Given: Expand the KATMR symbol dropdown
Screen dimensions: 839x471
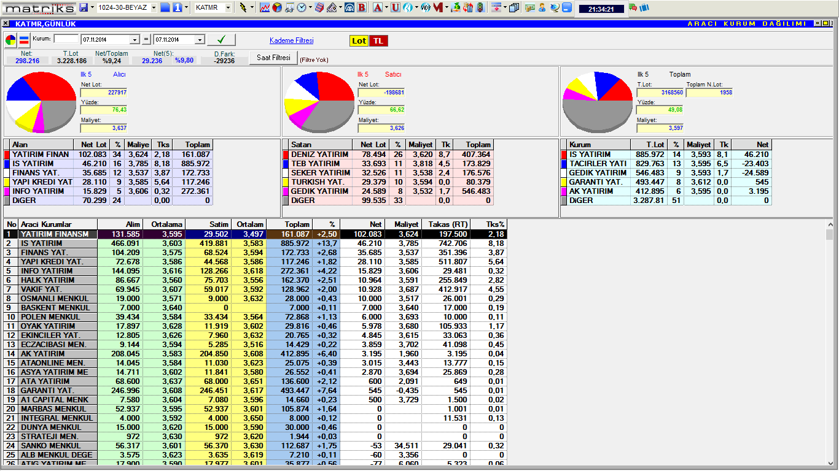Looking at the screenshot, I should coord(228,7).
